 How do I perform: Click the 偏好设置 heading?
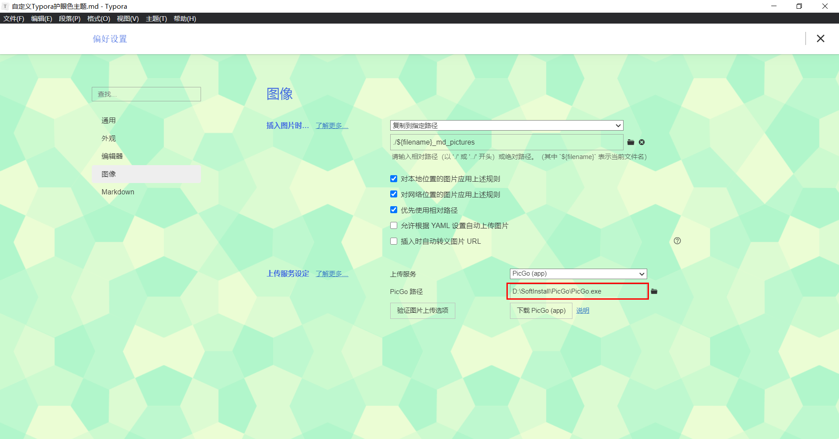110,39
